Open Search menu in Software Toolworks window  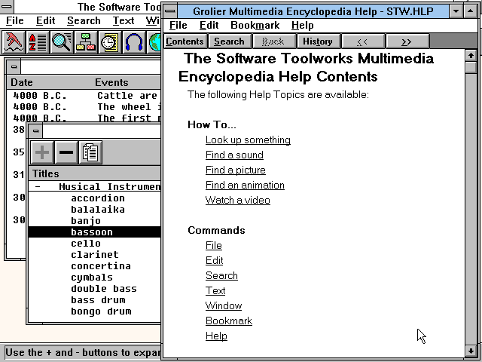pyautogui.click(x=84, y=20)
